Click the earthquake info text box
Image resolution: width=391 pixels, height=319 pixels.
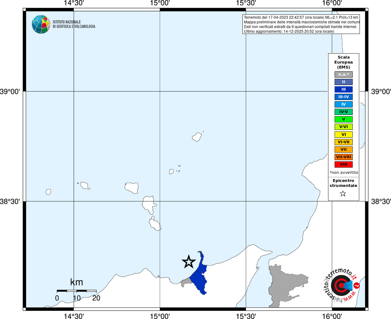coord(301,24)
